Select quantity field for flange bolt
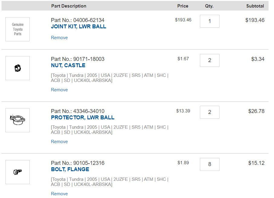Viewport: 274px width, 198px height. click(210, 164)
